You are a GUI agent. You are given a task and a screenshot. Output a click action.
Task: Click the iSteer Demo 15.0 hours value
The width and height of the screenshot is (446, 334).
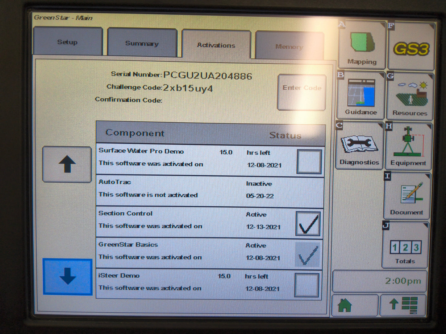pyautogui.click(x=224, y=276)
